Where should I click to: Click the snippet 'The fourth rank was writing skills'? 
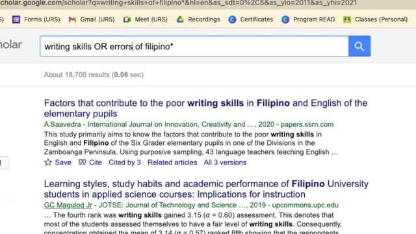[193, 224]
